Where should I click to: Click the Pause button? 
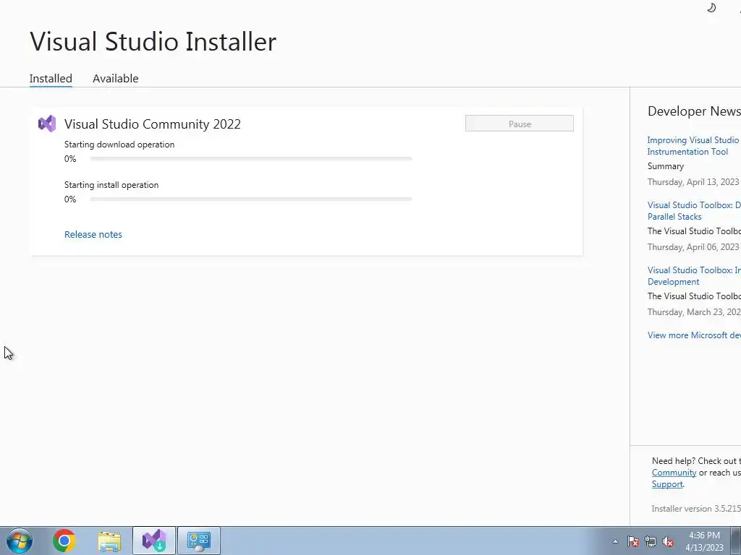coord(520,124)
